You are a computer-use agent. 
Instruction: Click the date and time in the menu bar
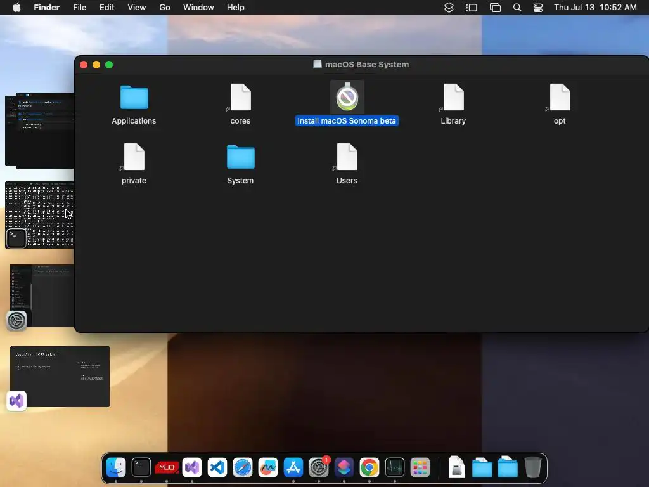click(595, 8)
